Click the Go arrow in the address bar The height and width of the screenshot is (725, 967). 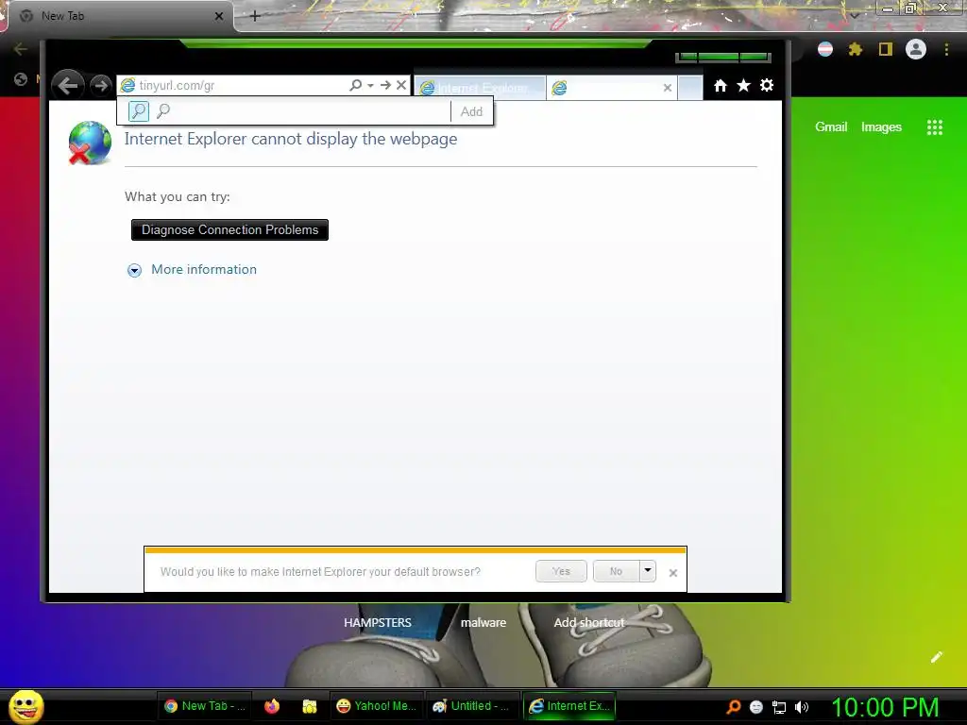(385, 85)
